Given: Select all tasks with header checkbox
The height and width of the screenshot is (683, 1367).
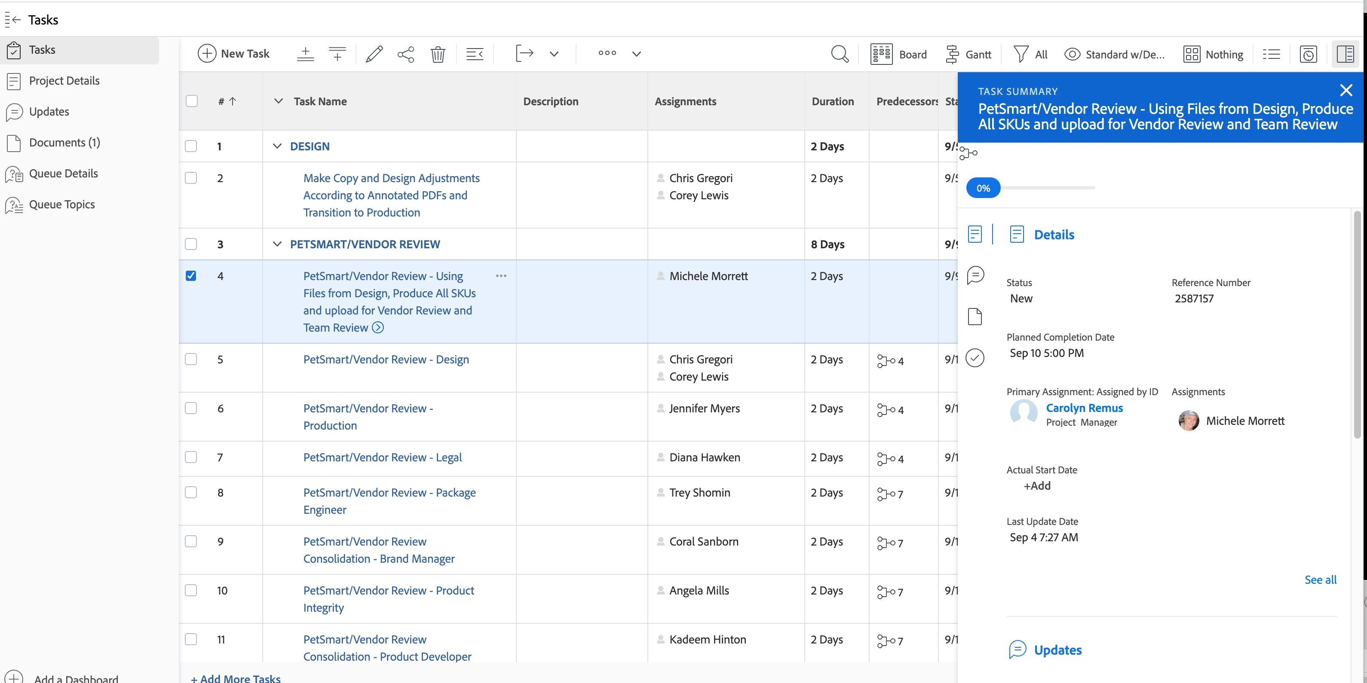Looking at the screenshot, I should click(x=192, y=101).
